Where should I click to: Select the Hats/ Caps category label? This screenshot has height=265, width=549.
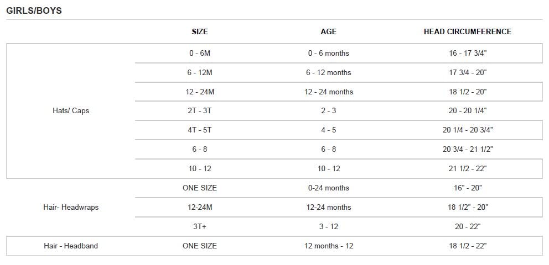71,110
